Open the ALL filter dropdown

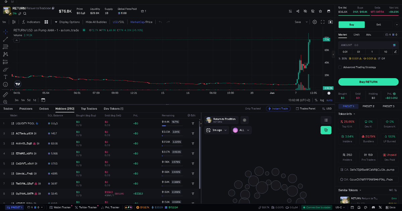click(242, 130)
